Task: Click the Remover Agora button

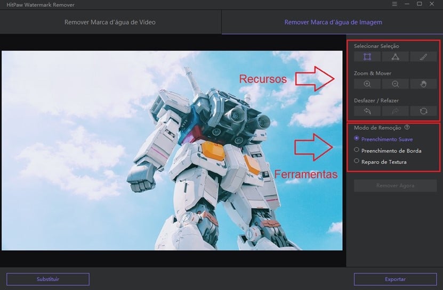Action: pyautogui.click(x=395, y=186)
